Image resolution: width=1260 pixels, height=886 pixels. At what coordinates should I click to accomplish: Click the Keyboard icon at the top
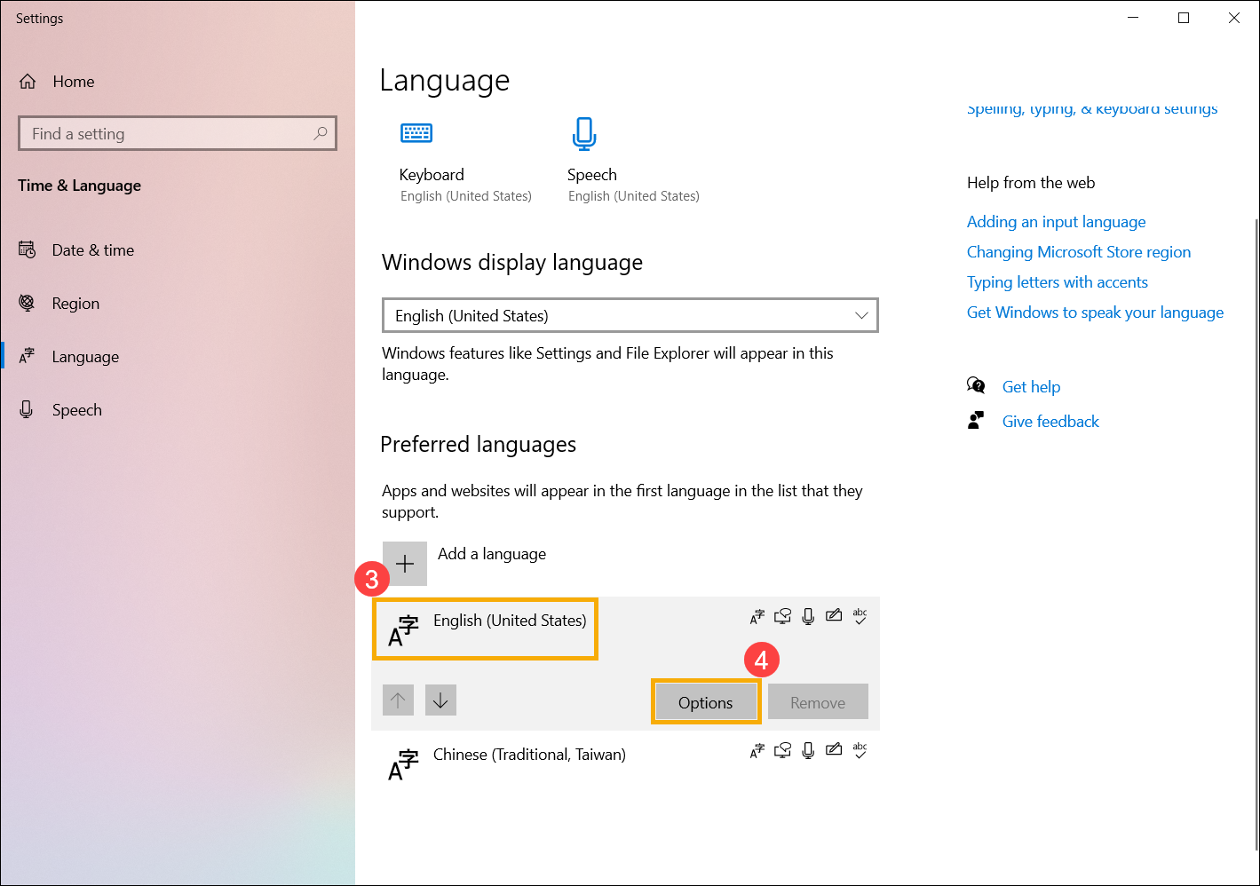pyautogui.click(x=416, y=132)
